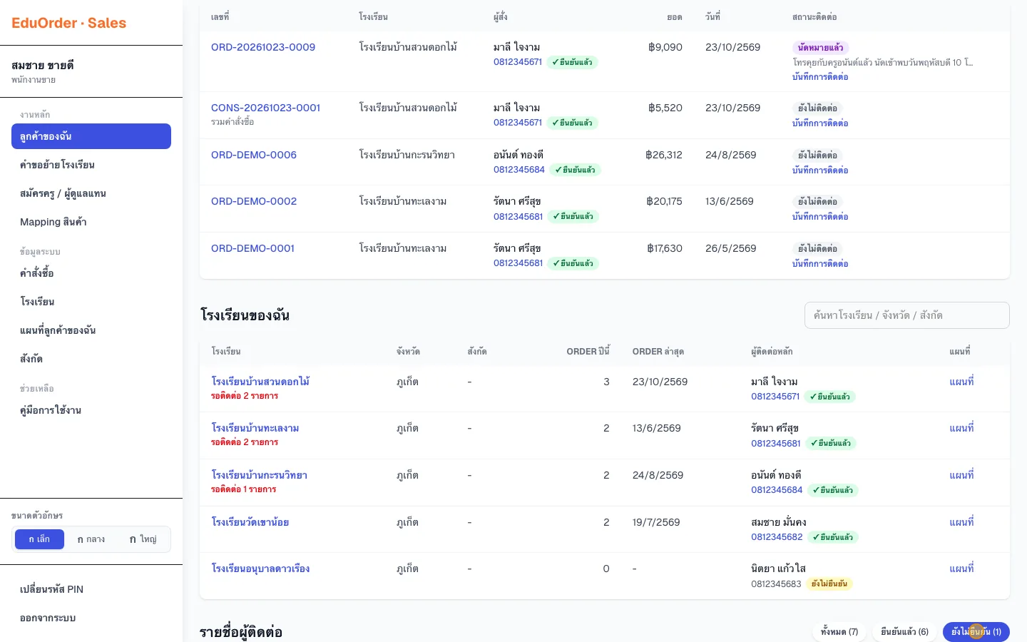
Task: Open order CONS-20261023-0001
Action: (265, 108)
